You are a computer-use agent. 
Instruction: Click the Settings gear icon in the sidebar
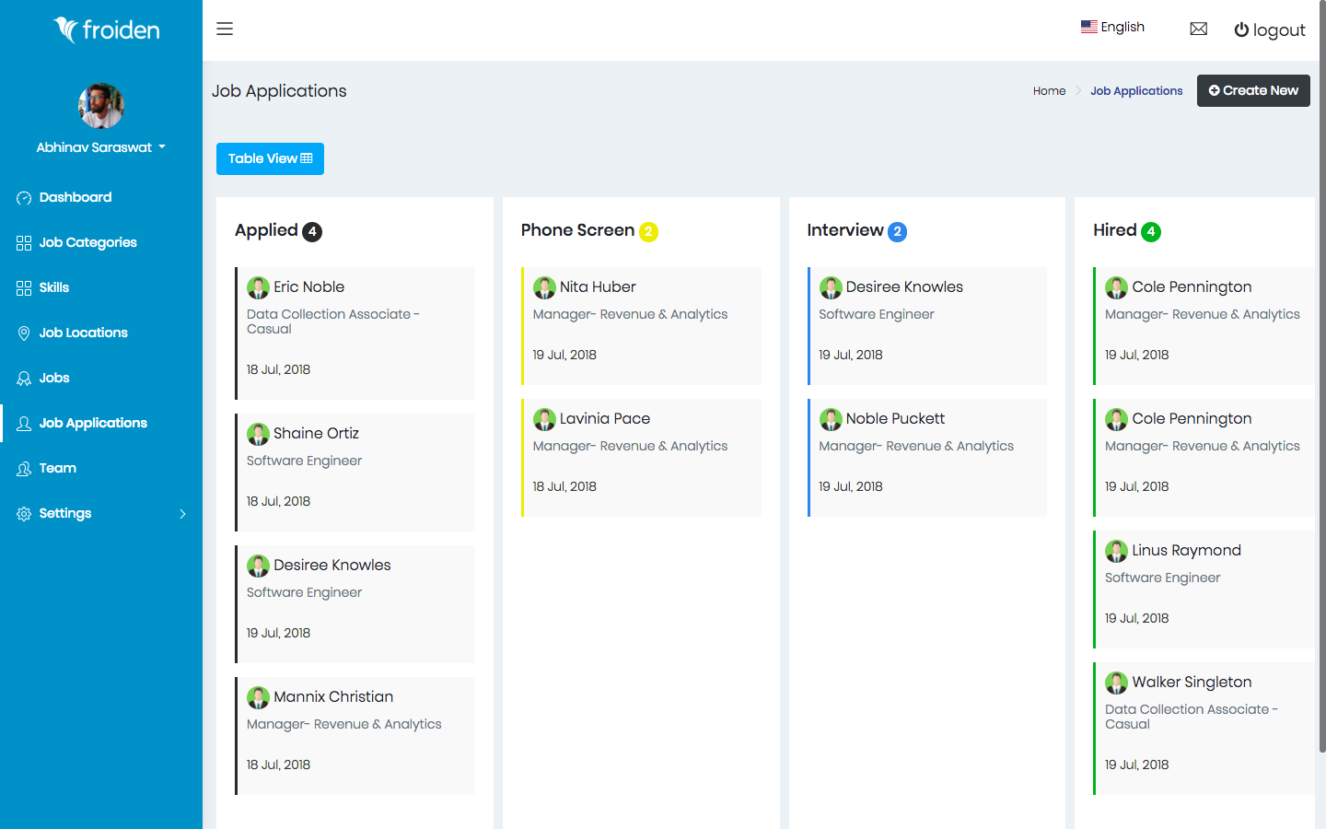point(24,514)
